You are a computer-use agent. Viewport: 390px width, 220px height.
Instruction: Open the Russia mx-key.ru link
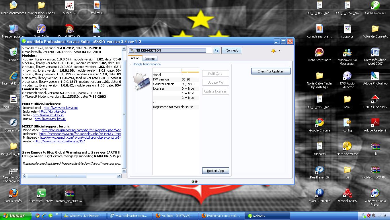(50, 119)
